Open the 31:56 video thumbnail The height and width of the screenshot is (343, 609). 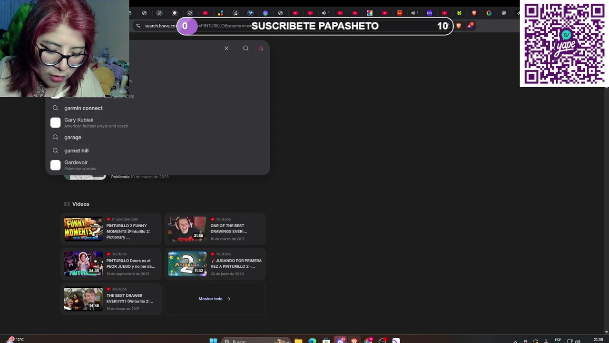tap(187, 229)
